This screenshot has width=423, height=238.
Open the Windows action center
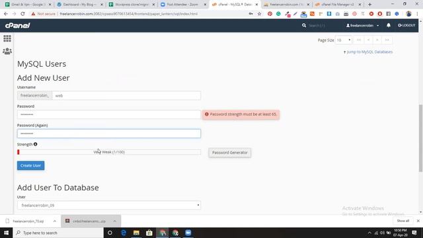414,233
